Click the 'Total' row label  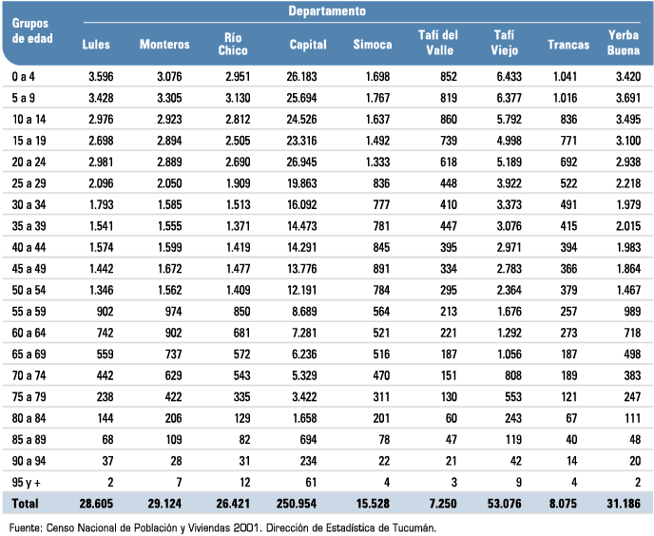tap(25, 504)
